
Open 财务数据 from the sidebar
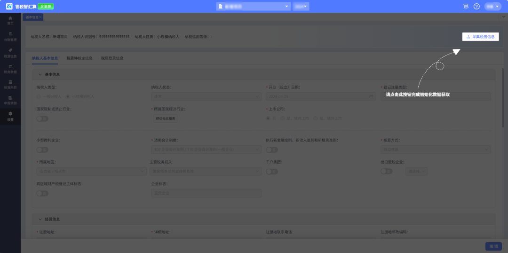(x=10, y=69)
